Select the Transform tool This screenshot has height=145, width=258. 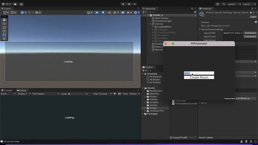(4, 39)
